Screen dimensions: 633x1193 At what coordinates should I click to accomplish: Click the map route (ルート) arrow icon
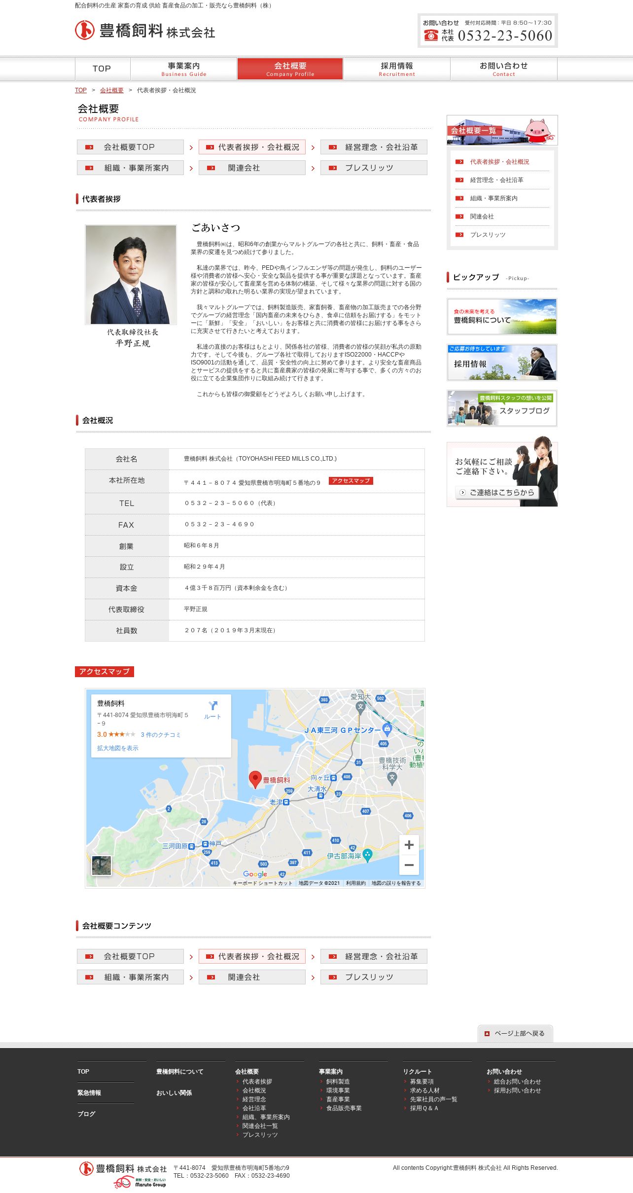(x=212, y=706)
